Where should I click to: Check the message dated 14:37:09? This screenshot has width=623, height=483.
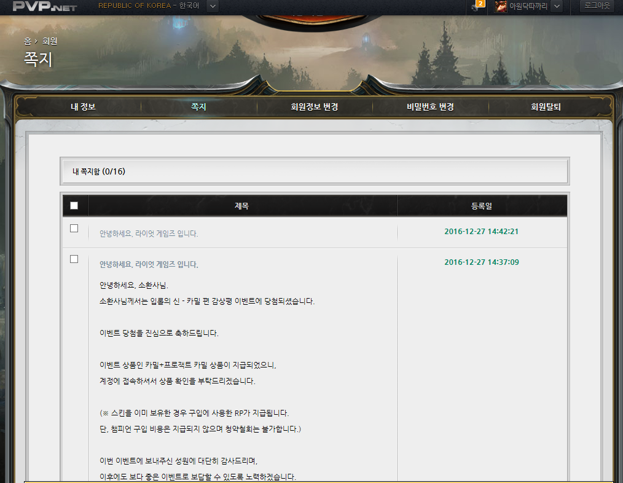point(74,259)
